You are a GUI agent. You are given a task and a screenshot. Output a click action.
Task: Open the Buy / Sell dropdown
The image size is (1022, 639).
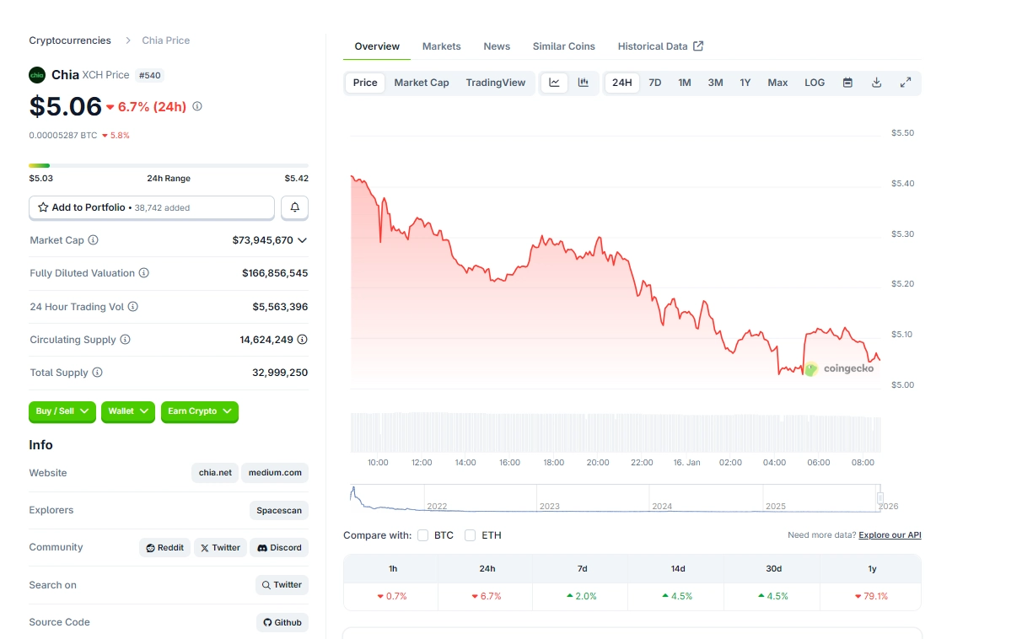[62, 411]
